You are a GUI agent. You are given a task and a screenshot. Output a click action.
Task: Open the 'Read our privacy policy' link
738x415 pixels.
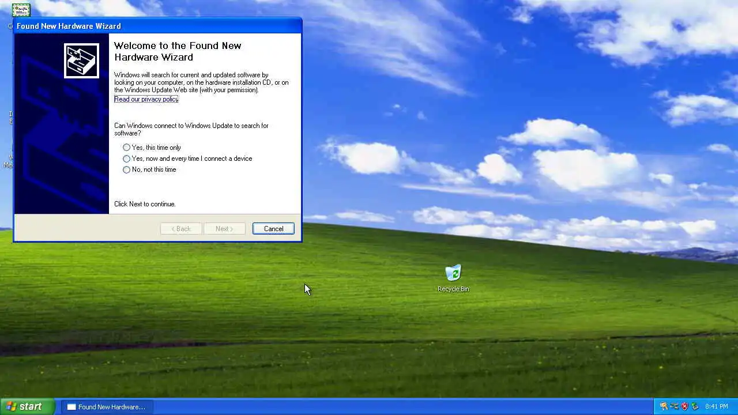pos(146,99)
